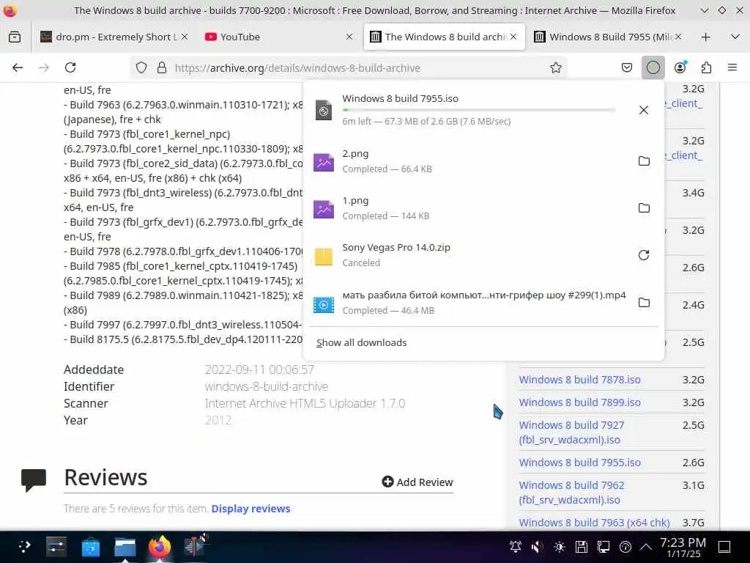Click Windows 8 build 7955.iso link in list

tap(580, 463)
